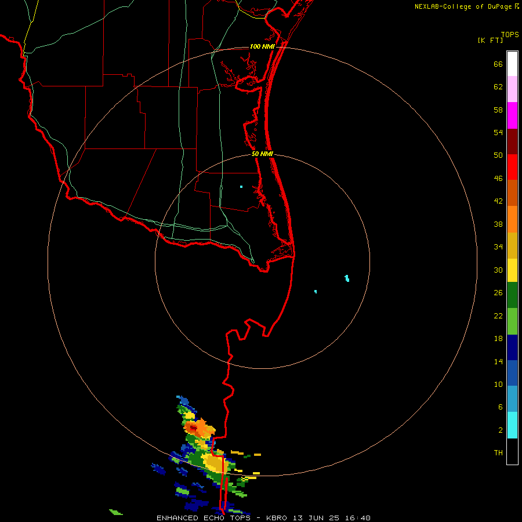Click the legend value 50
The height and width of the screenshot is (522, 522).
point(498,155)
